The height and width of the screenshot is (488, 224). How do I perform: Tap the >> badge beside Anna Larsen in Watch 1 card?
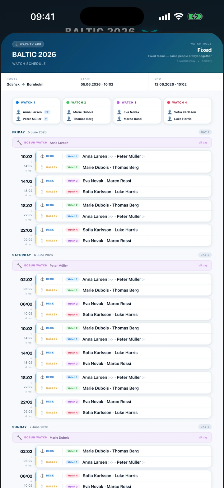pos(47,112)
